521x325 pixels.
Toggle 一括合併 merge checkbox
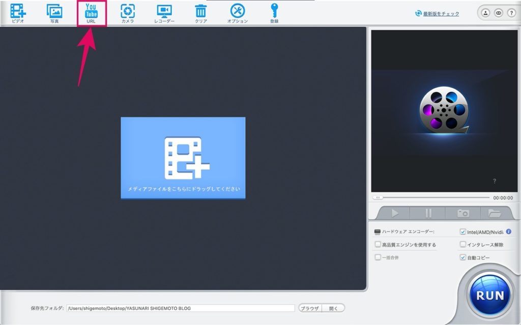pos(378,257)
